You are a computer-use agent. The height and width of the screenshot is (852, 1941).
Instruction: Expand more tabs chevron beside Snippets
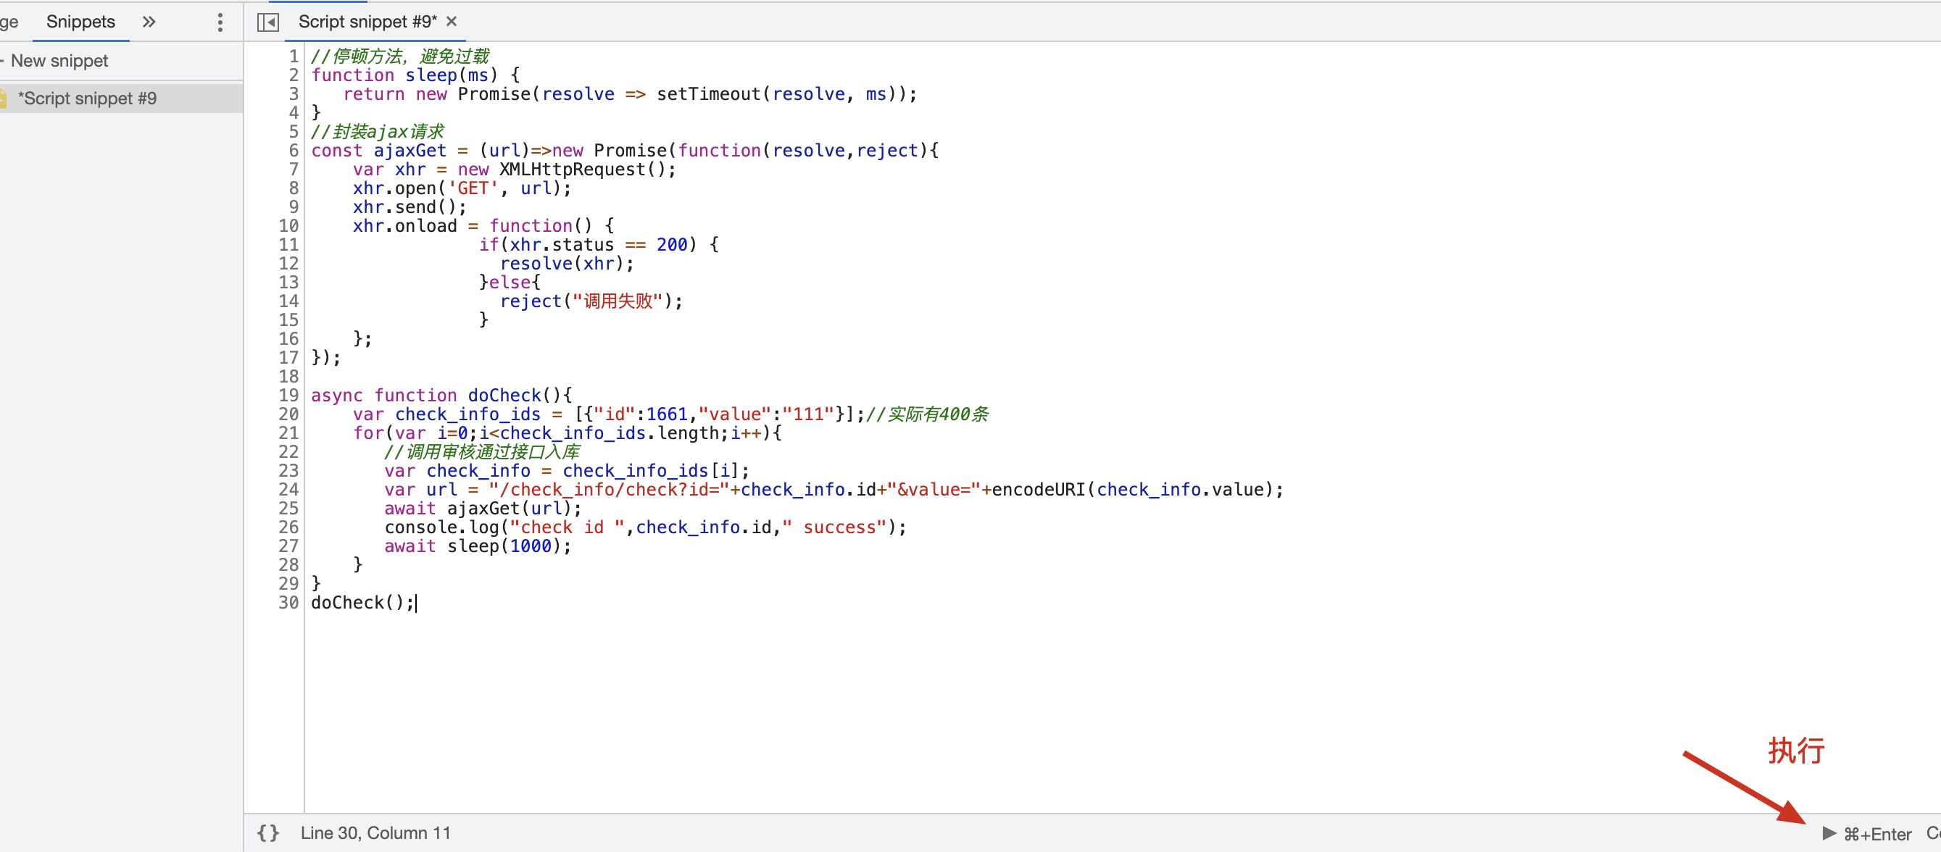click(x=149, y=22)
